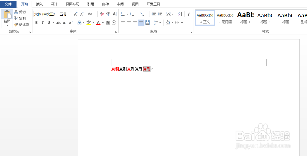Open the 文件 (File) menu
Viewport: 307px width, 156px height.
8,4
